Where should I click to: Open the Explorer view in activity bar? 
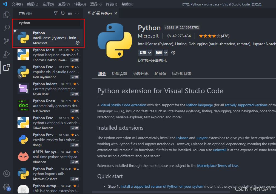click(6, 15)
